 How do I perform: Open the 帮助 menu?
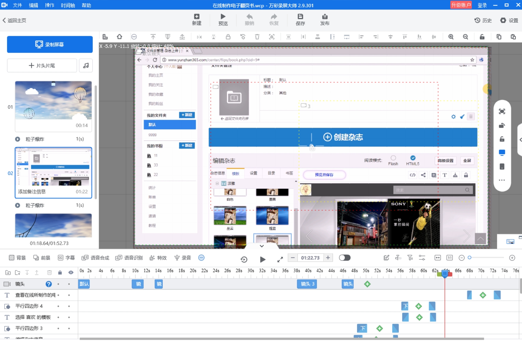point(86,5)
